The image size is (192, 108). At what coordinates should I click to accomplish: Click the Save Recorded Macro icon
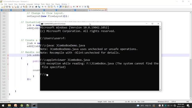(x=88, y=7)
